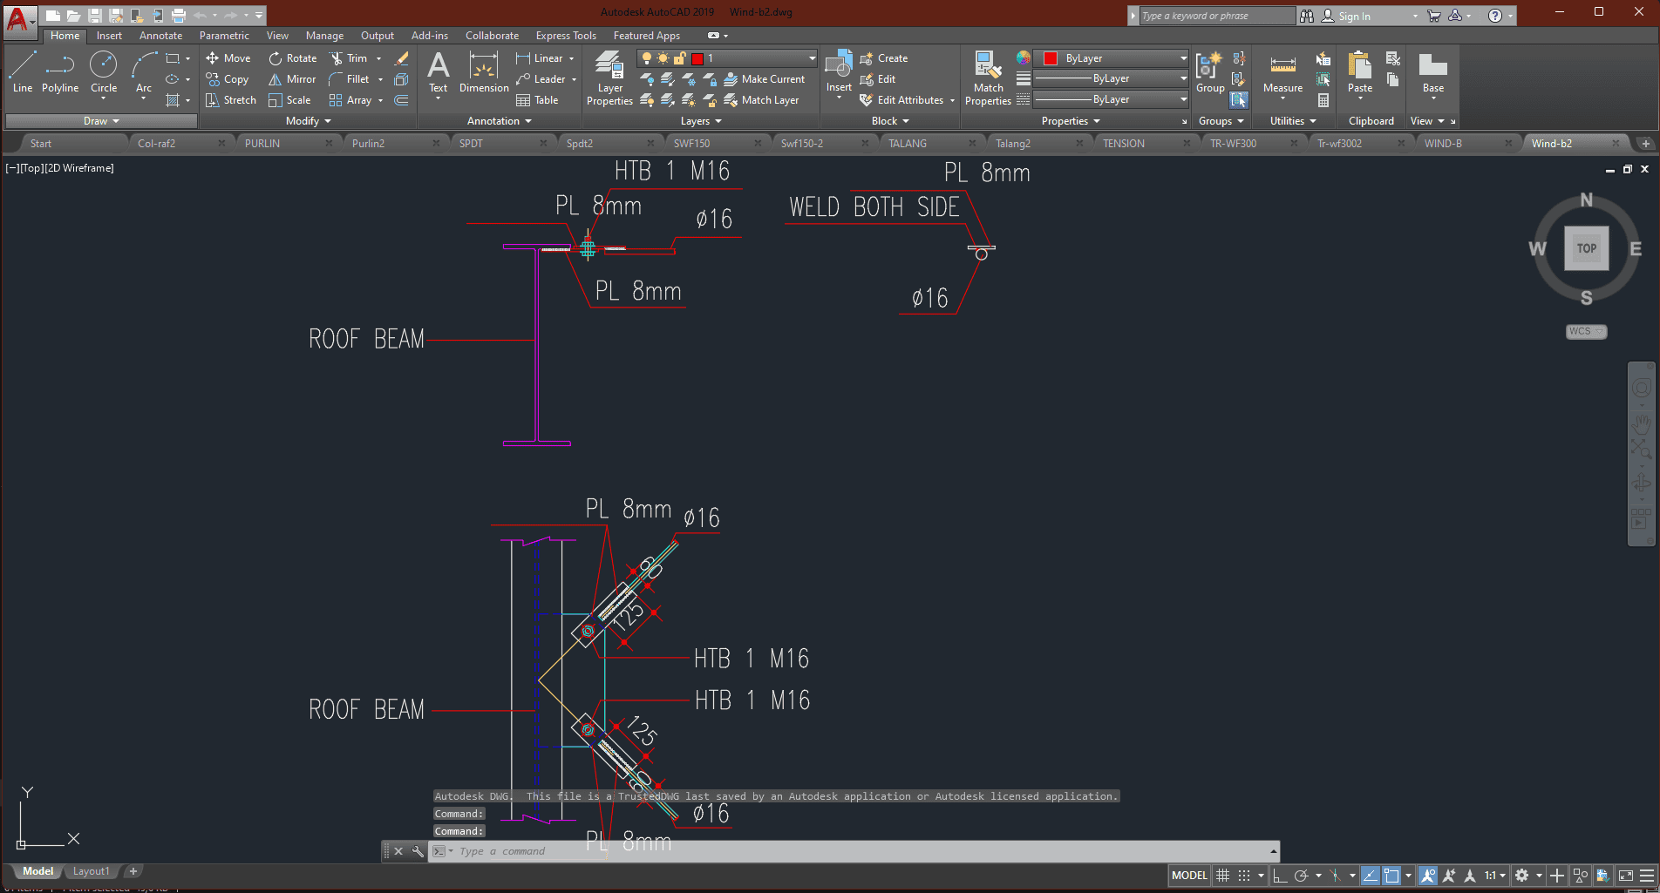
Task: Toggle Ortho mode in status bar
Action: click(x=1280, y=876)
